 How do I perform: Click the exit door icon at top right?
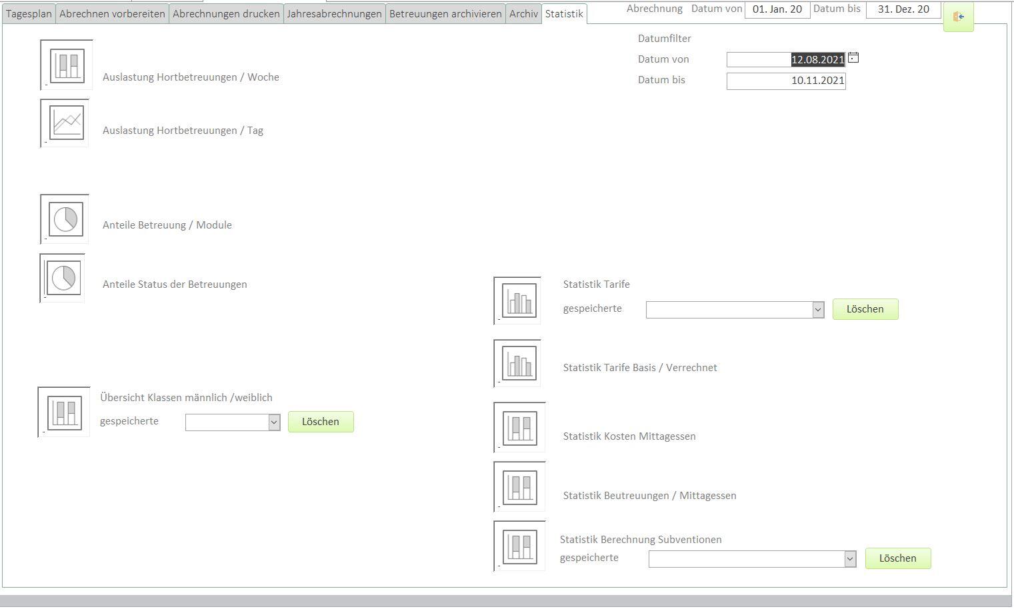[x=958, y=17]
